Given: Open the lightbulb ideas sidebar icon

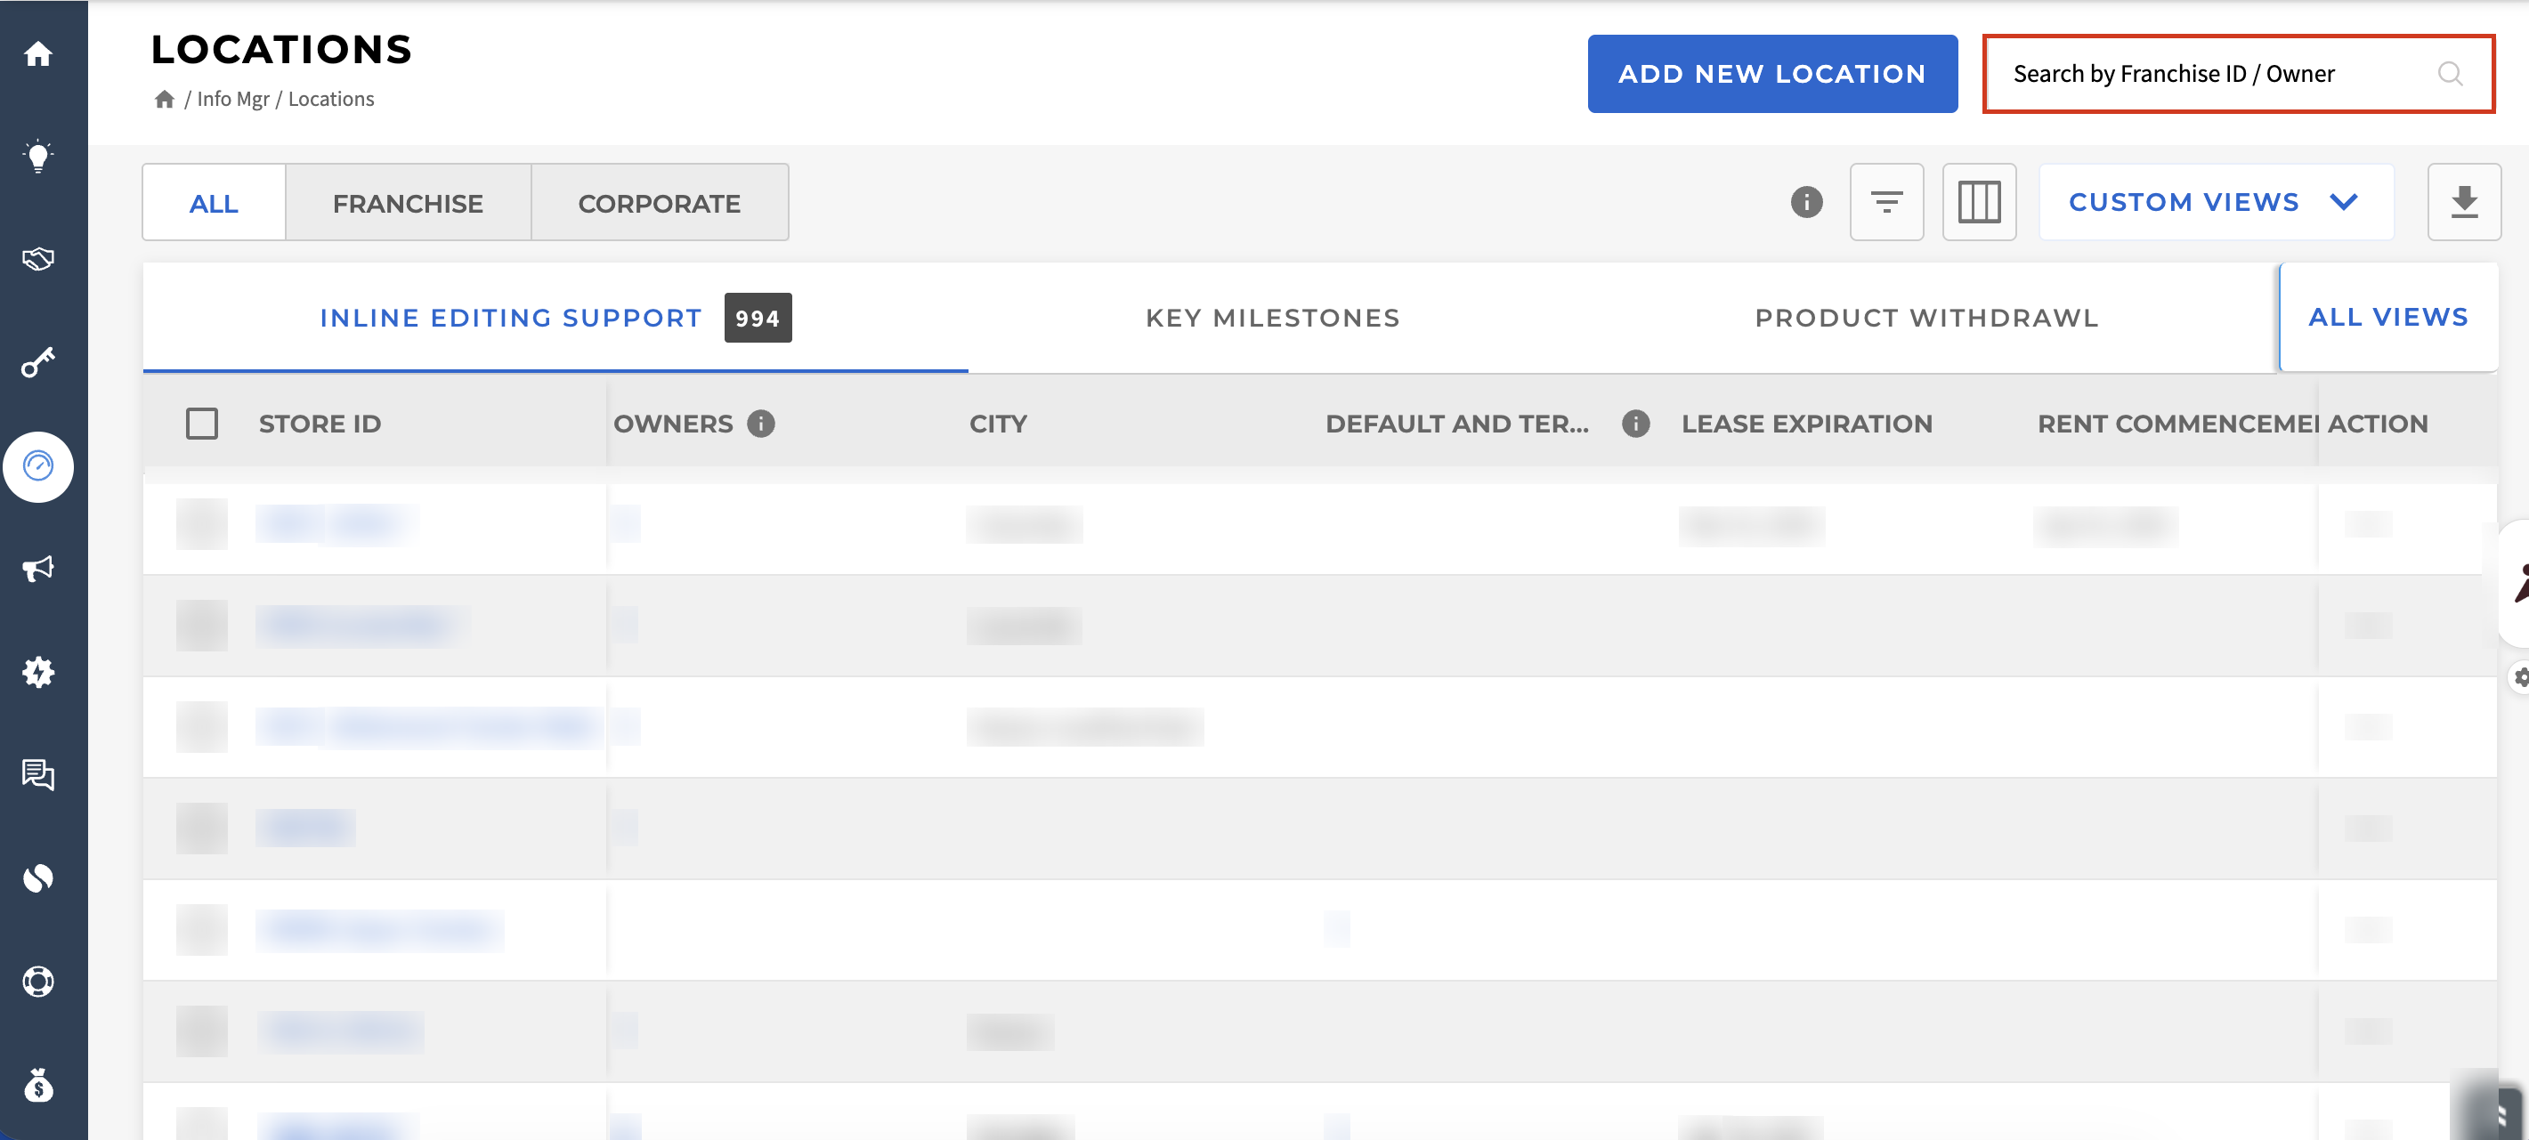Looking at the screenshot, I should coord(38,156).
